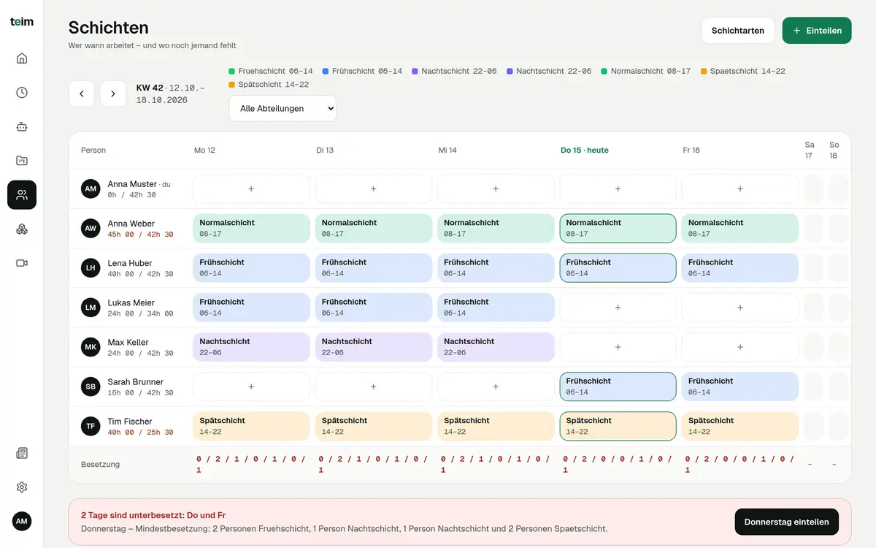Add shift for Anna Muster on Friday
This screenshot has width=876, height=548.
click(x=740, y=189)
